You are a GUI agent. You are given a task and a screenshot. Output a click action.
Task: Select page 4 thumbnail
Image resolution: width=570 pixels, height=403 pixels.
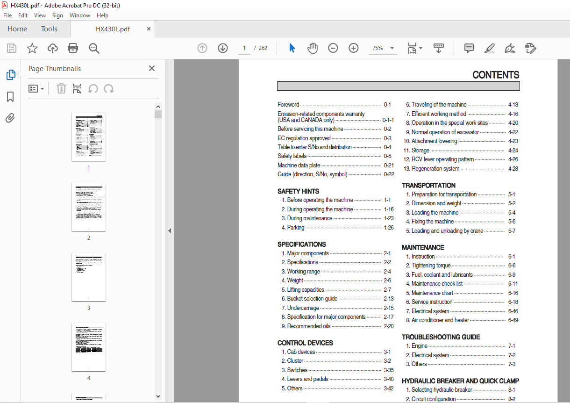coord(89,347)
